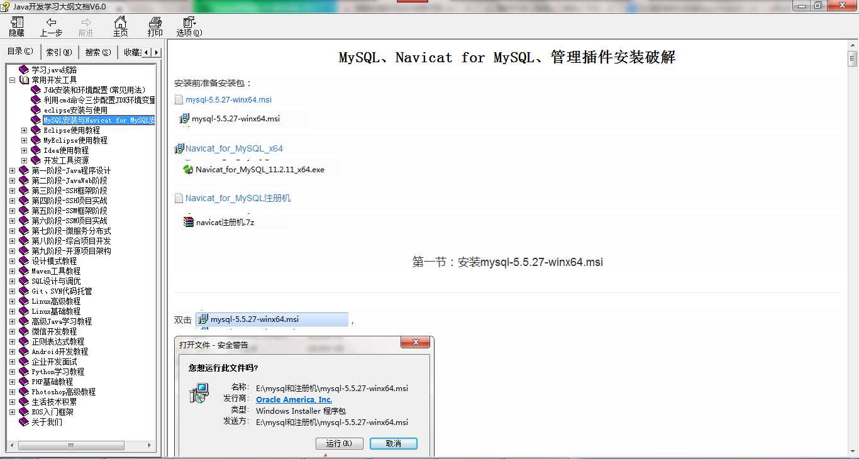Select 第三阶段-SSH框架阶段 in tree

coord(69,191)
